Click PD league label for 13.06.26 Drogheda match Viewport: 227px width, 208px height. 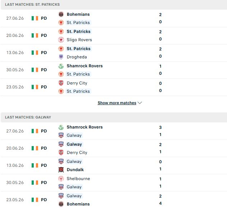click(x=44, y=53)
